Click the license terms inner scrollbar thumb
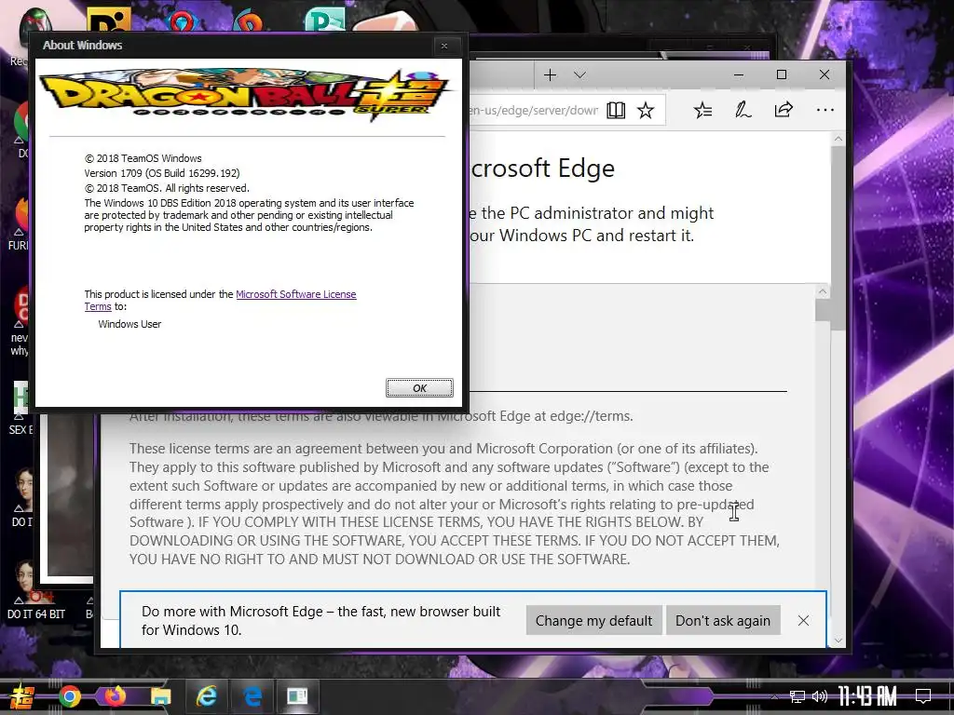The image size is (954, 715). coord(823,309)
